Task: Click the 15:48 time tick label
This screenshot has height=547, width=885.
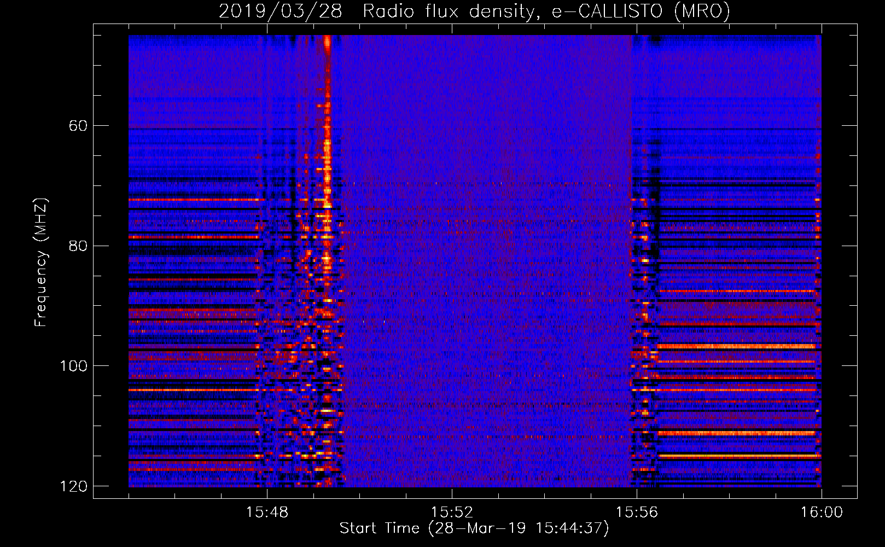Action: (267, 513)
